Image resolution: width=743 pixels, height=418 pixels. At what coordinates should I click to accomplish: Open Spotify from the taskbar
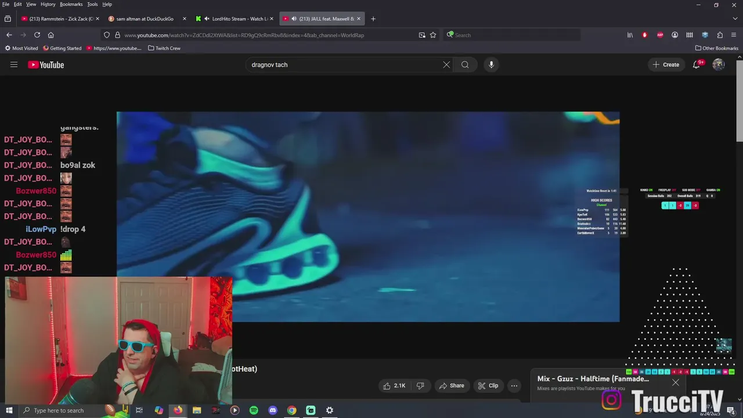coord(254,410)
